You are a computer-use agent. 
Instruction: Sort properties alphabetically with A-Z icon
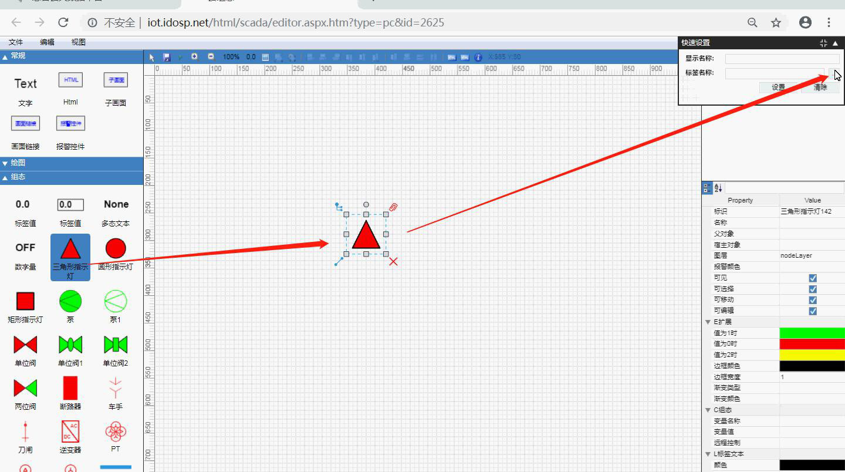pyautogui.click(x=718, y=188)
